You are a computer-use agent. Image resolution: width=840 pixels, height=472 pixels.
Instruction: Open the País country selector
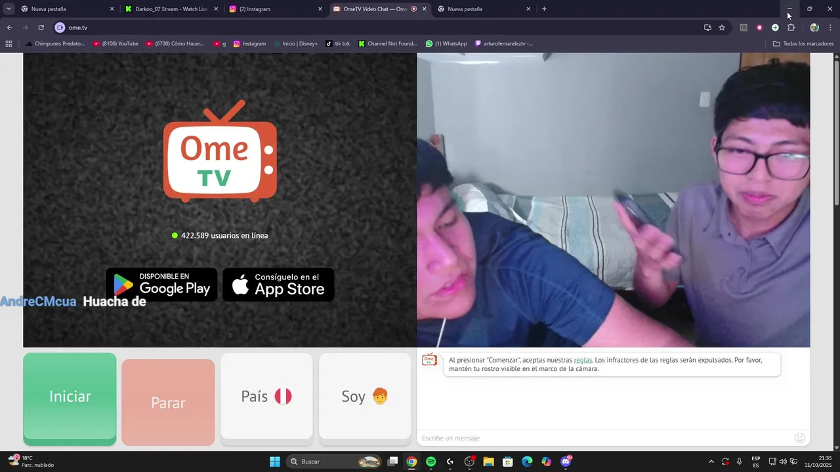click(x=266, y=396)
